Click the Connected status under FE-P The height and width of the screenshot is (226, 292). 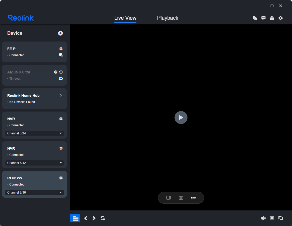(17, 55)
